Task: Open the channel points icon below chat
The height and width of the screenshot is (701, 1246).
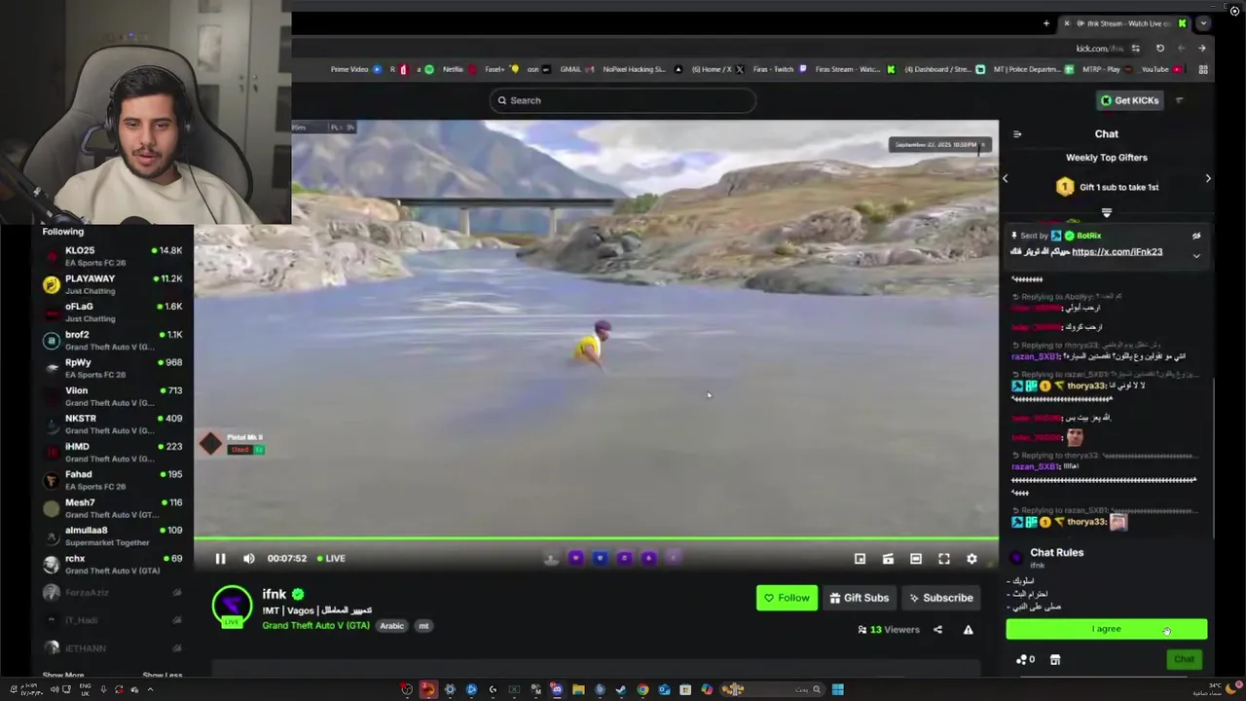Action: pos(1025,659)
